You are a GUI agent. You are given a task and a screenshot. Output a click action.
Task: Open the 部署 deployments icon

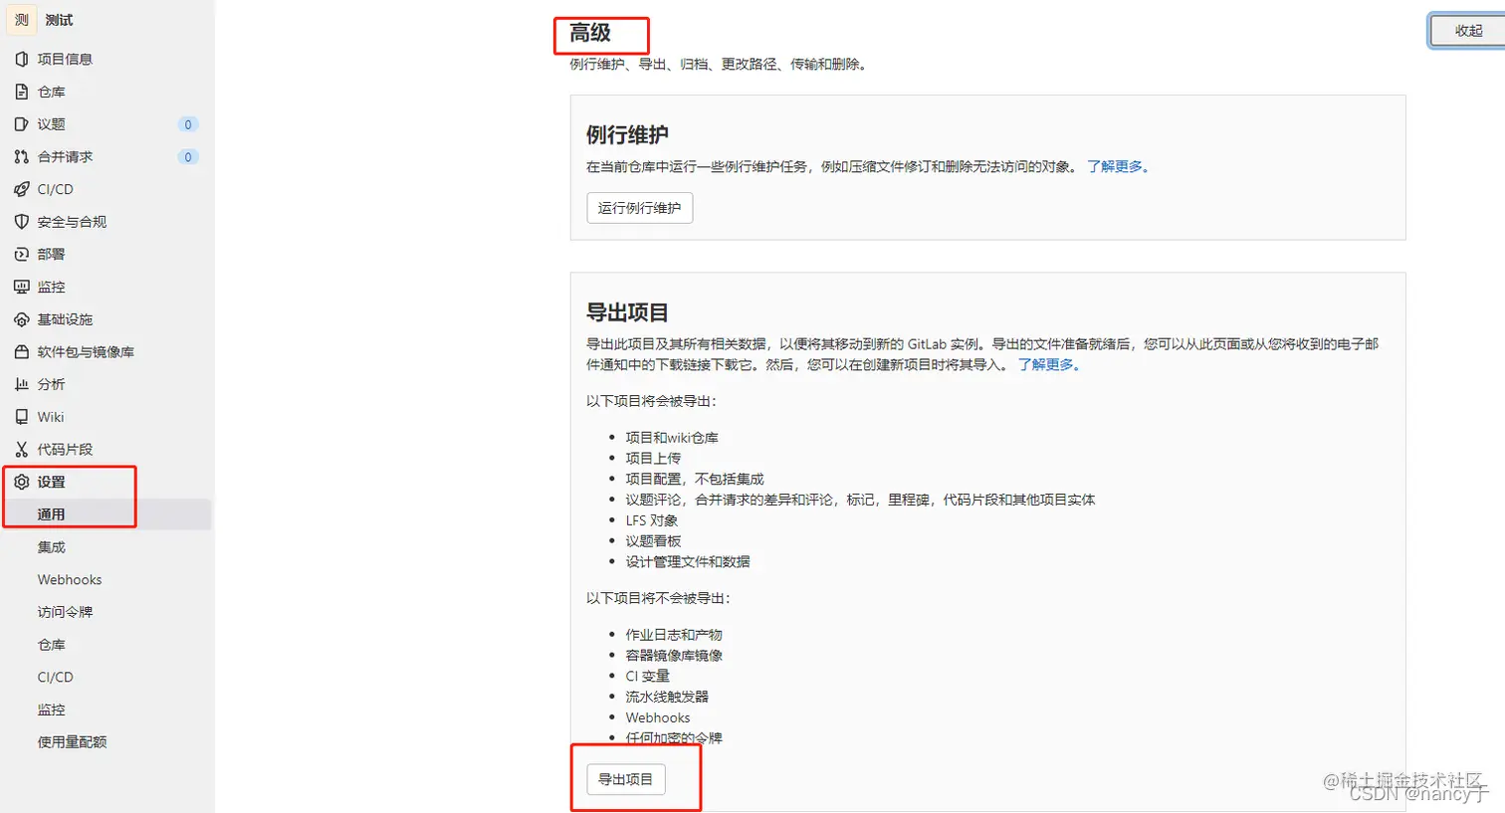23,254
